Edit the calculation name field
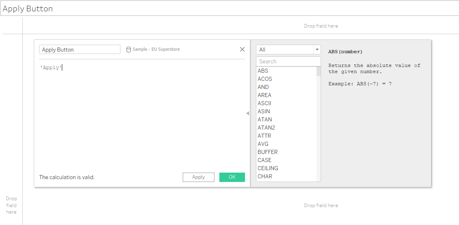The width and height of the screenshot is (459, 225). (x=80, y=50)
